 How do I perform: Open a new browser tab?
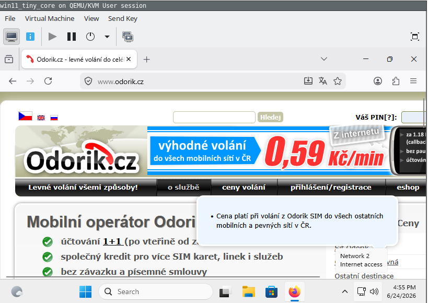click(146, 59)
